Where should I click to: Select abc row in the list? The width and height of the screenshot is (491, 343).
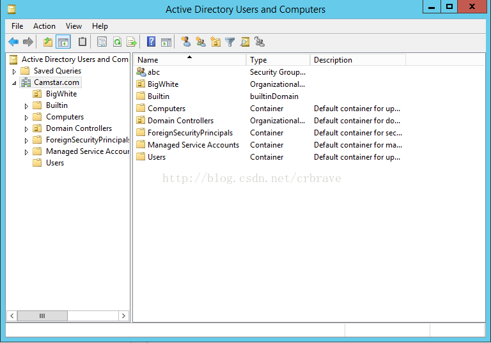(270, 72)
